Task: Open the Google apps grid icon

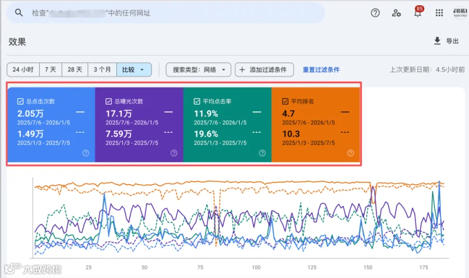Action: click(439, 13)
